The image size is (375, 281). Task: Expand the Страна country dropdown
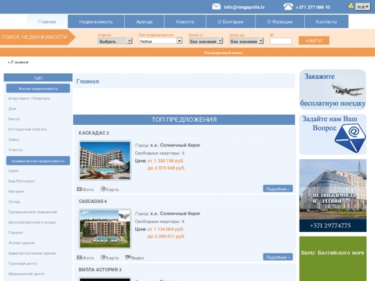(115, 42)
